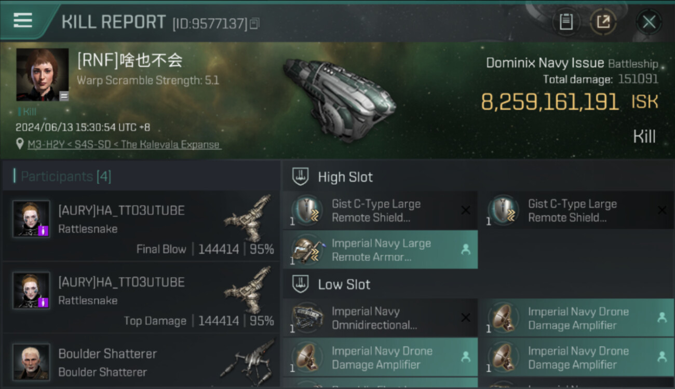Open Imperial Navy Large Remote Armor module
The height and width of the screenshot is (389, 675).
[380, 250]
